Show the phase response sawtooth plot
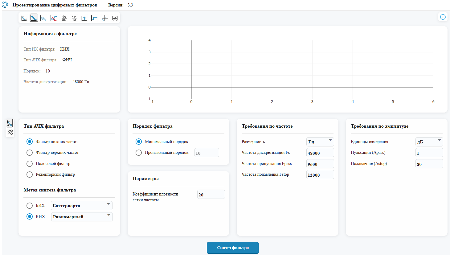 [43, 18]
